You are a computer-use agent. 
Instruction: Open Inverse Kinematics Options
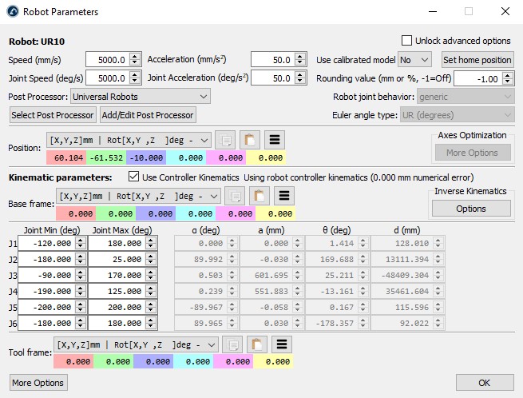[470, 209]
